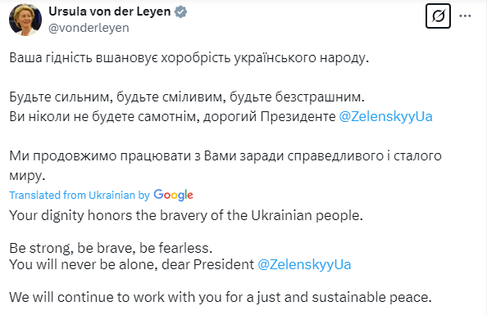Open the three-dot more options menu
Viewport: 487px width, 315px height.
click(465, 16)
